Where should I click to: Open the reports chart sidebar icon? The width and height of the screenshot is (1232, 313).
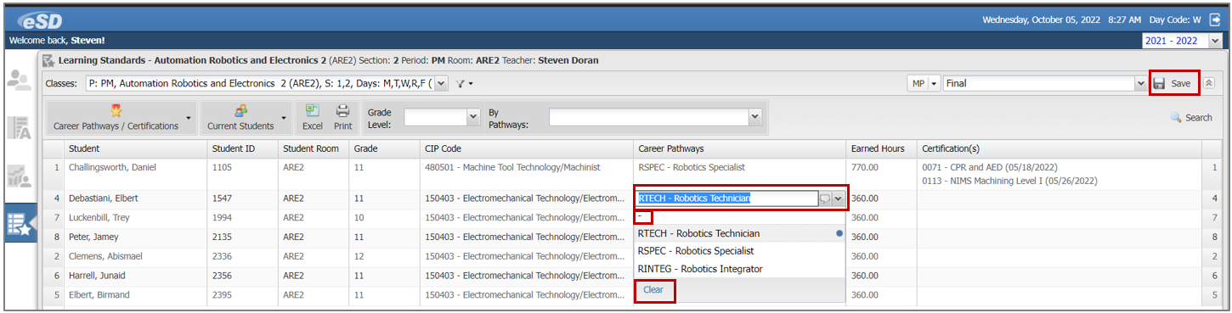19,176
